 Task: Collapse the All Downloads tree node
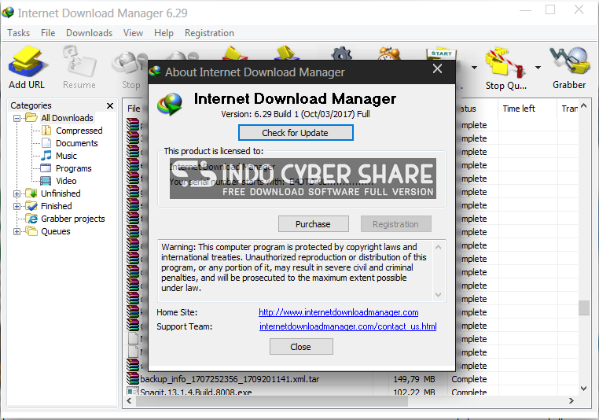[17, 118]
